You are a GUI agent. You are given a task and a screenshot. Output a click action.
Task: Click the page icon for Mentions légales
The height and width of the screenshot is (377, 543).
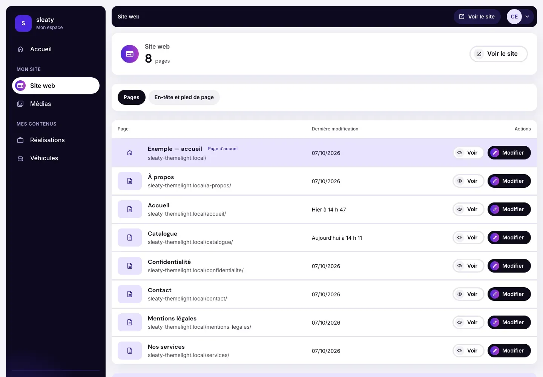130,322
